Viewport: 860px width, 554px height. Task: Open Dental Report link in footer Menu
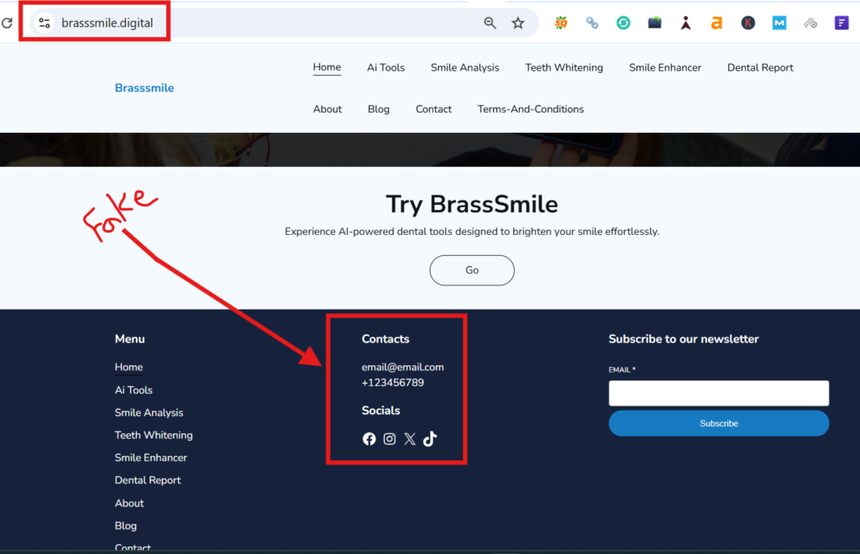pos(148,480)
